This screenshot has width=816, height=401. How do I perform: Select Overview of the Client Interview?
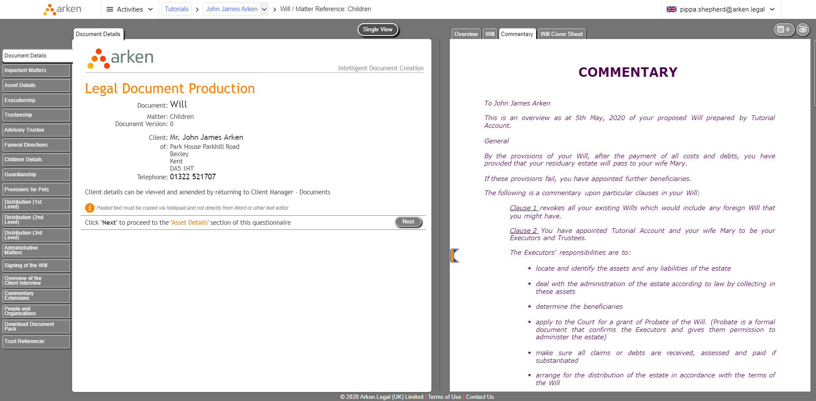[x=36, y=281]
